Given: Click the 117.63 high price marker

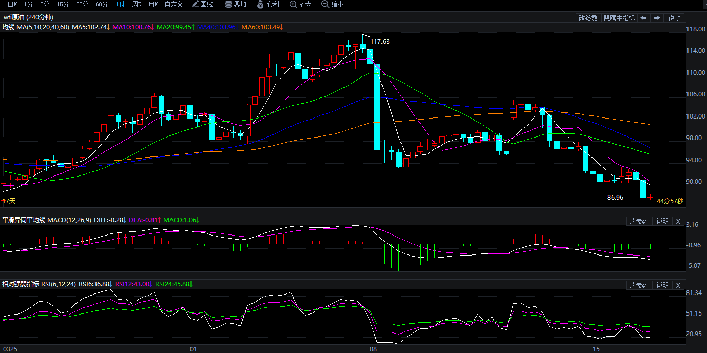Looking at the screenshot, I should pyautogui.click(x=379, y=42).
